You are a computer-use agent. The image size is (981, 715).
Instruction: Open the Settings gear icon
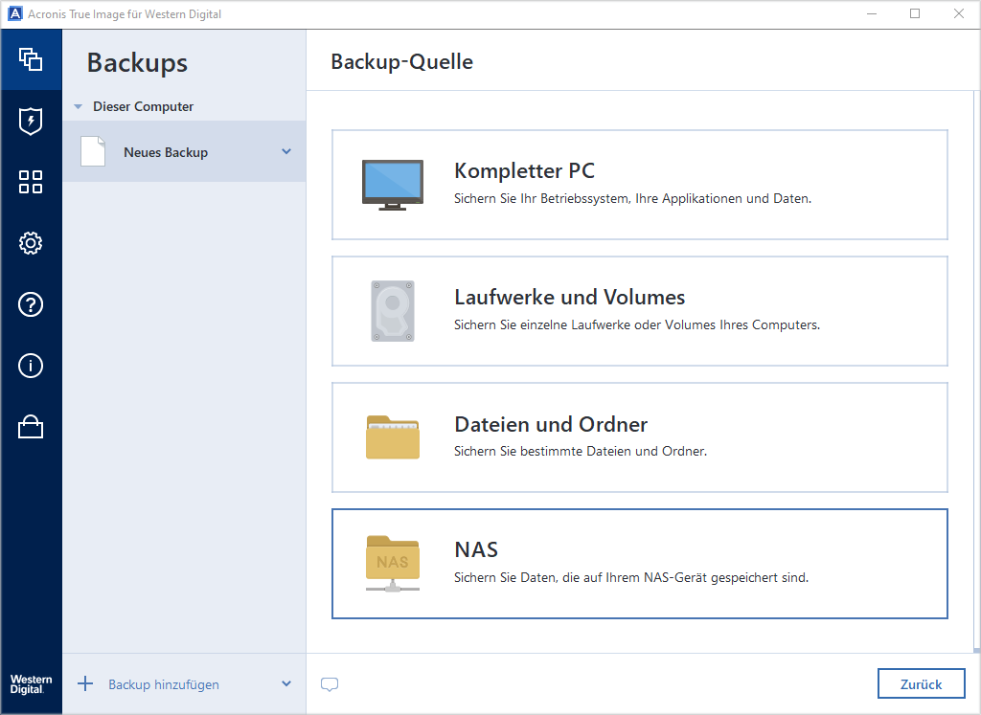31,243
